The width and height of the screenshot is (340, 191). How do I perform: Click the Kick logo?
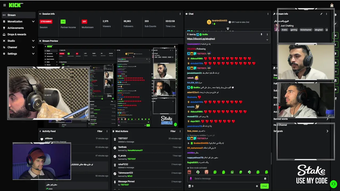pyautogui.click(x=16, y=5)
